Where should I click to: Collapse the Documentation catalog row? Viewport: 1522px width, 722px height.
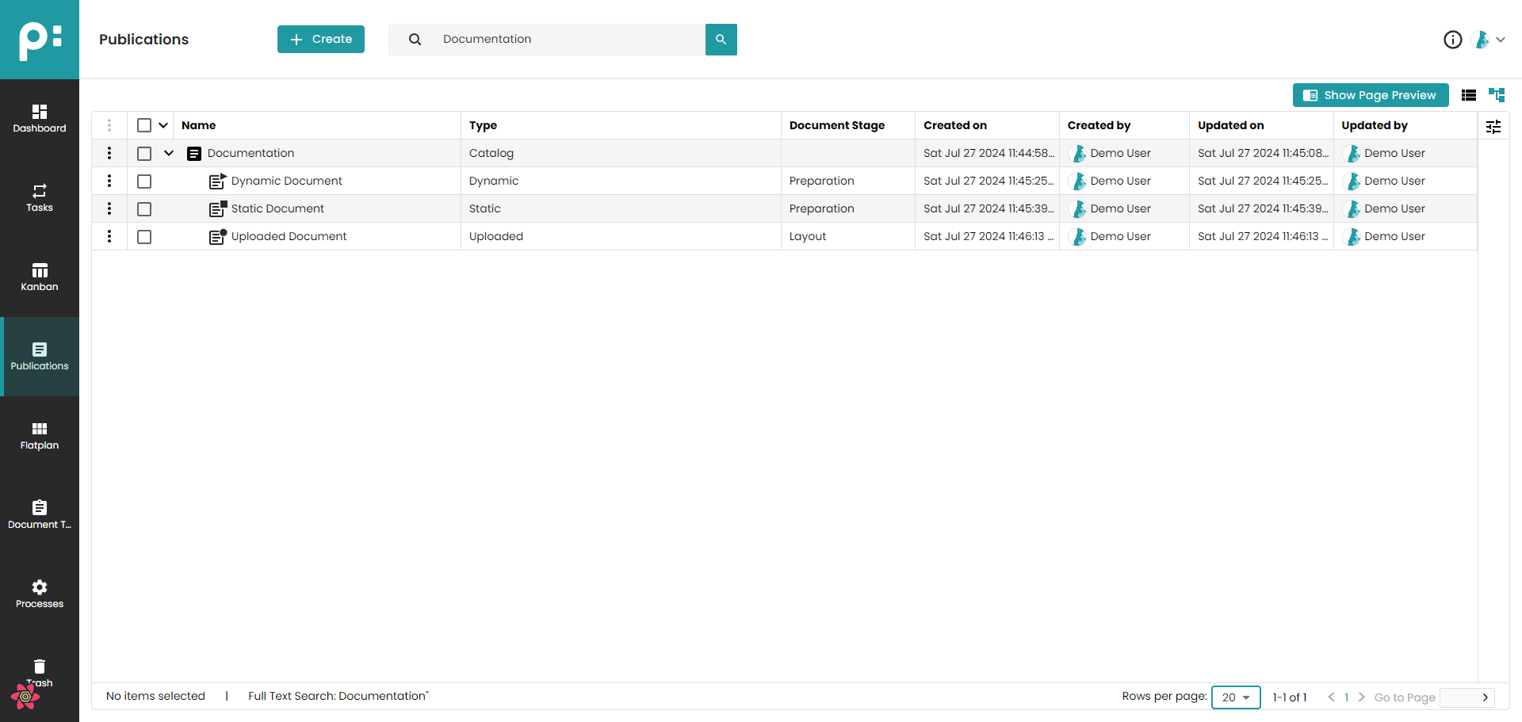[169, 154]
